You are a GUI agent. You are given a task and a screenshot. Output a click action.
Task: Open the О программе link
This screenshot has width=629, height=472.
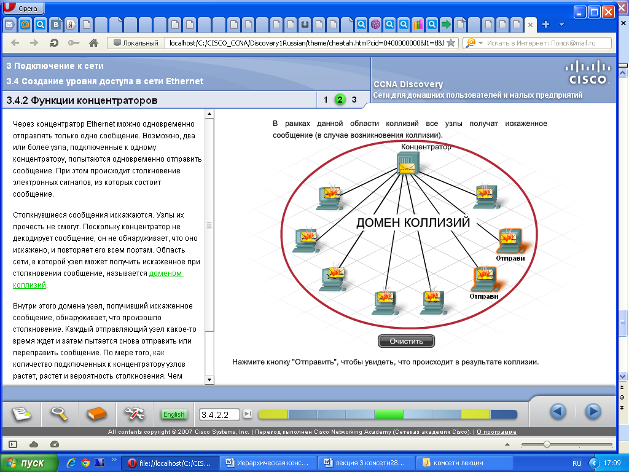[496, 432]
